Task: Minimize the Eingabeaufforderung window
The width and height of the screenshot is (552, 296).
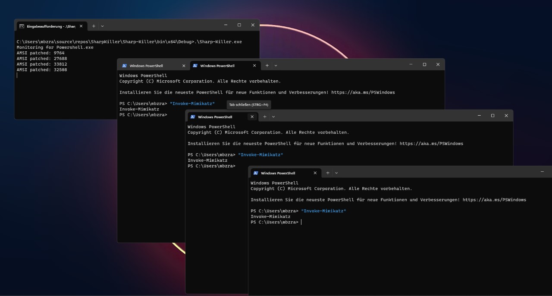Action: [x=226, y=25]
